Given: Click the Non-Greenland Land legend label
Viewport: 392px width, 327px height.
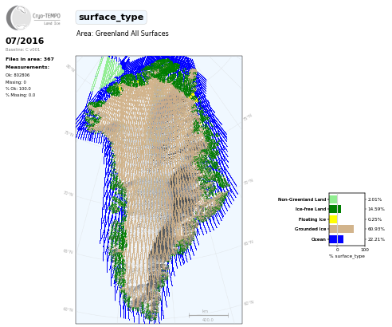Looking at the screenshot, I should click(302, 199).
